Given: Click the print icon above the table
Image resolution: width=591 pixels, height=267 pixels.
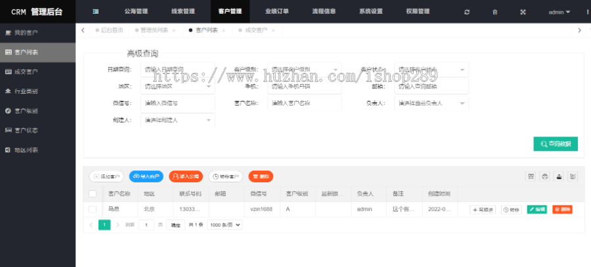Looking at the screenshot, I should (544, 176).
